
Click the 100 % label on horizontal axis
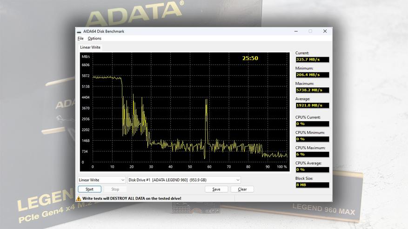pos(282,167)
